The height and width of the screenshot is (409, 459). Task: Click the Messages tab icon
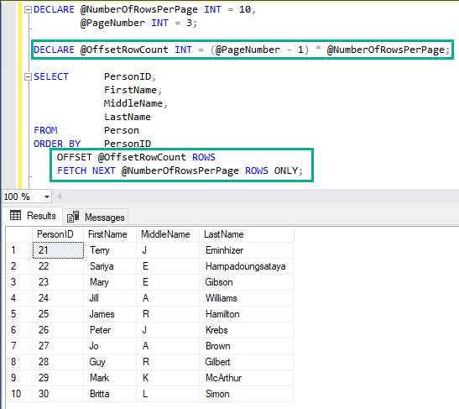point(73,218)
